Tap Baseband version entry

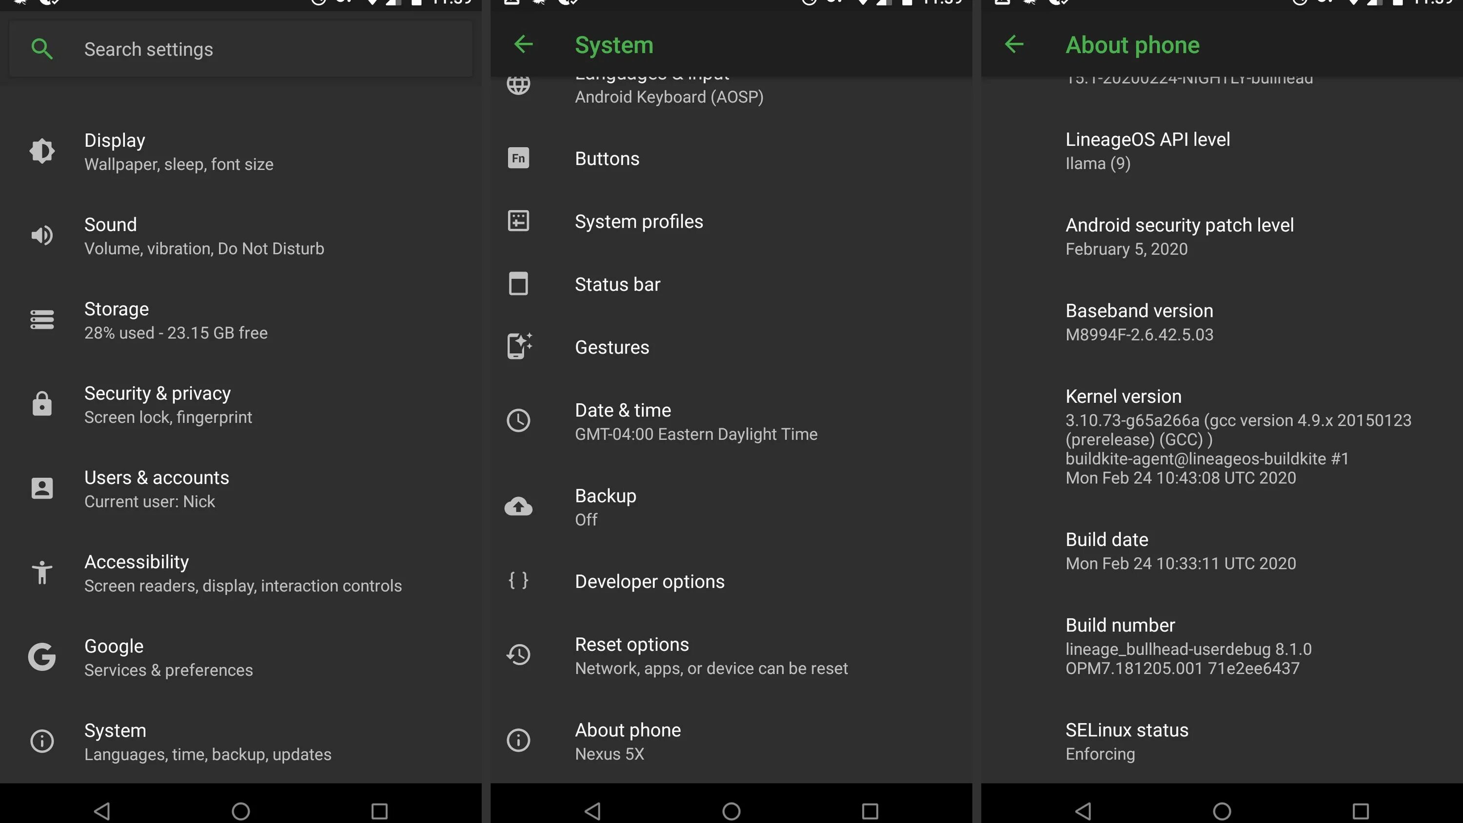1222,322
